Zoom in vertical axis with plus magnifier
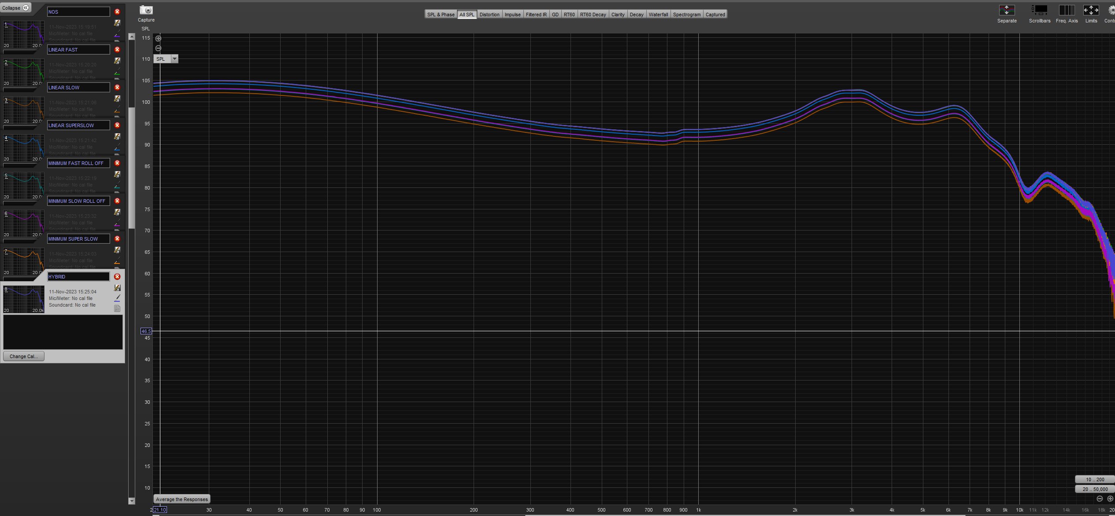Screen dimensions: 1115x516 (158, 39)
